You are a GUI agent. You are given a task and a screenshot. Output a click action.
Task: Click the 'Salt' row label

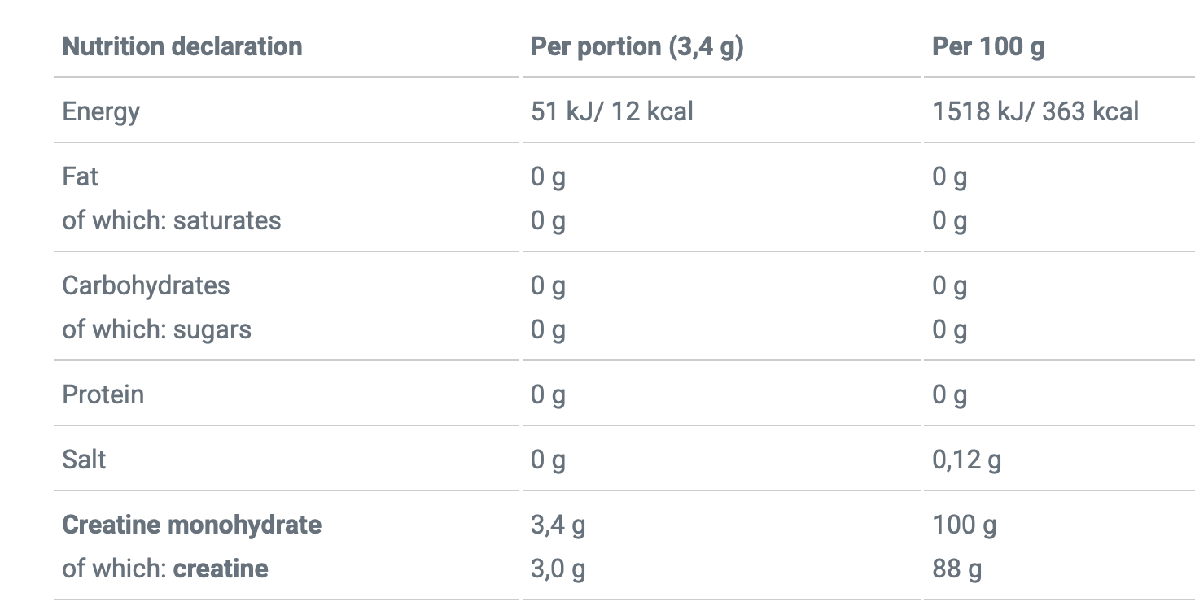pyautogui.click(x=84, y=460)
